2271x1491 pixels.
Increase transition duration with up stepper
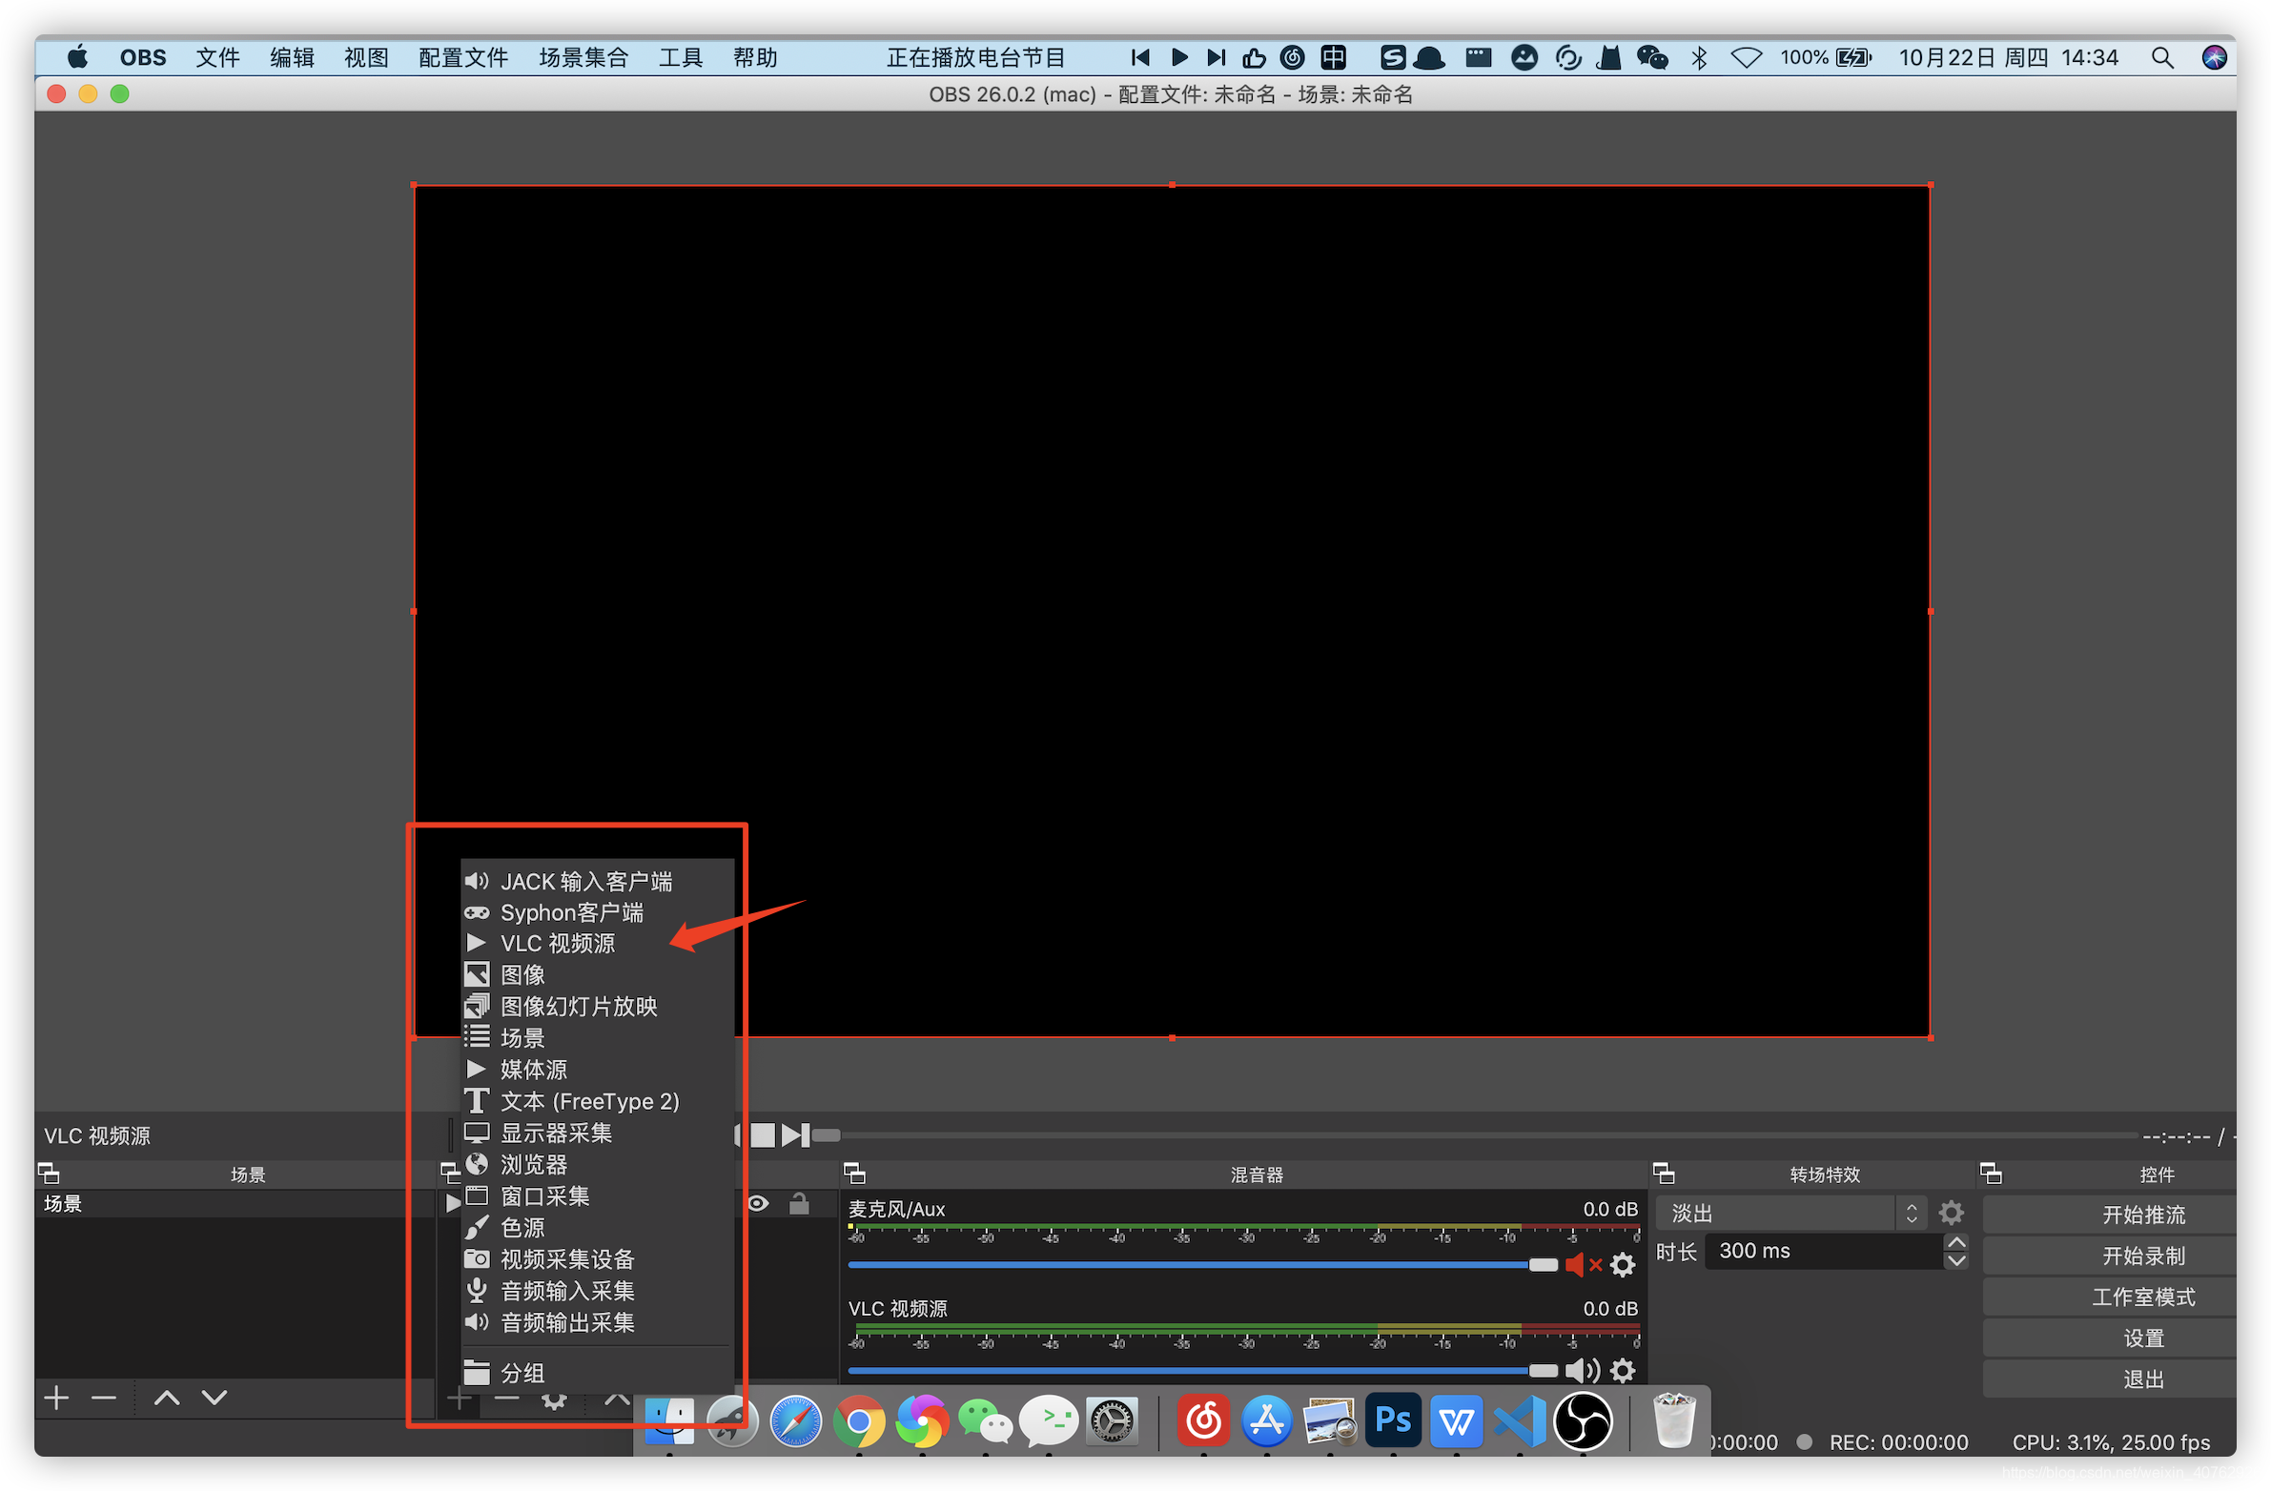1955,1242
